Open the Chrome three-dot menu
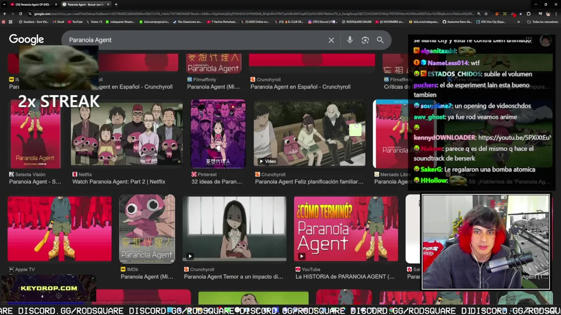The width and height of the screenshot is (561, 315). click(556, 14)
